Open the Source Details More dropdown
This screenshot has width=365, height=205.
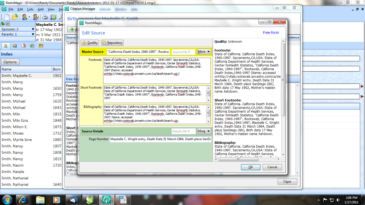point(204,131)
